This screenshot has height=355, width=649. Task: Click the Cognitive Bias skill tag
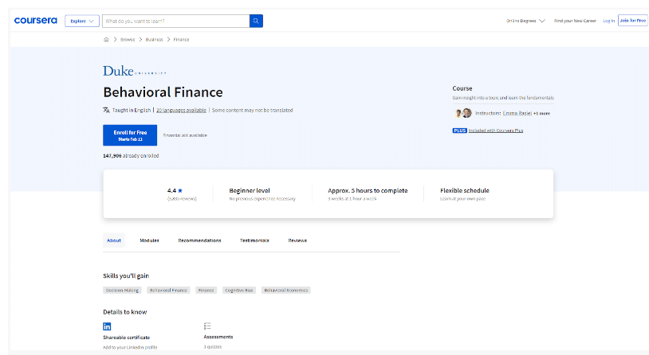coord(239,290)
